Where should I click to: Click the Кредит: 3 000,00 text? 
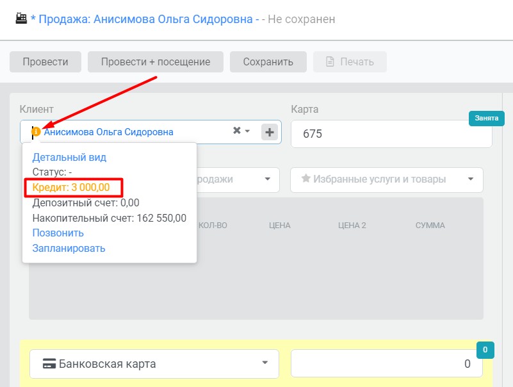[71, 188]
